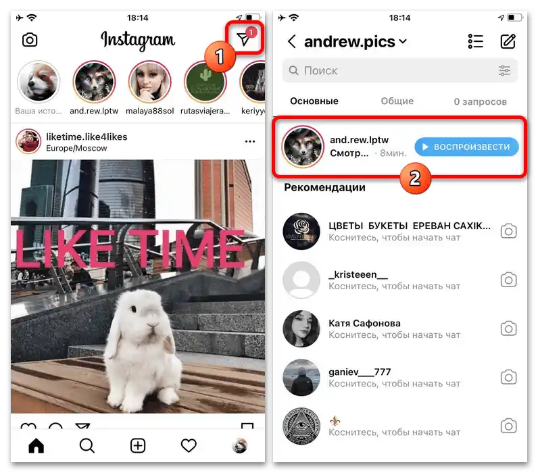Open the LIKE TIME rabbit post image
Viewport: 538px width, 473px height.
click(138, 286)
